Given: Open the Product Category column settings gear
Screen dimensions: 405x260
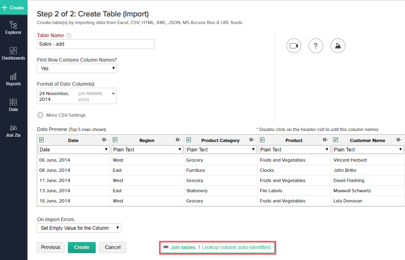Looking at the screenshot, I should [x=252, y=140].
